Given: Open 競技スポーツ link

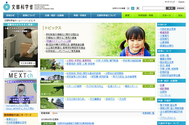Looking at the screenshot, I should pyautogui.click(x=131, y=86).
